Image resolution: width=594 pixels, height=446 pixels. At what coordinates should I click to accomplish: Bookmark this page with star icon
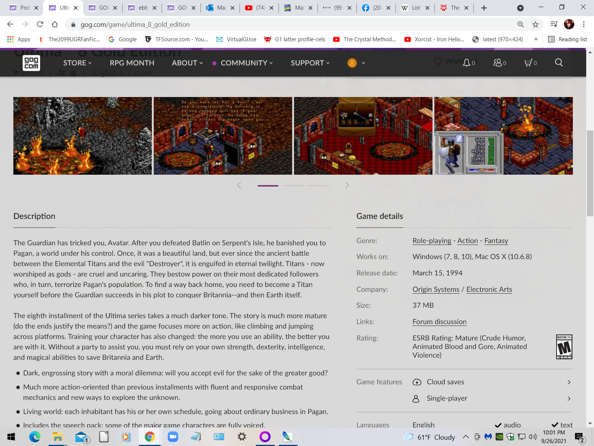(535, 24)
